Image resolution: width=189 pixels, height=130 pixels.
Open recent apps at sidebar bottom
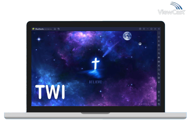(159, 104)
